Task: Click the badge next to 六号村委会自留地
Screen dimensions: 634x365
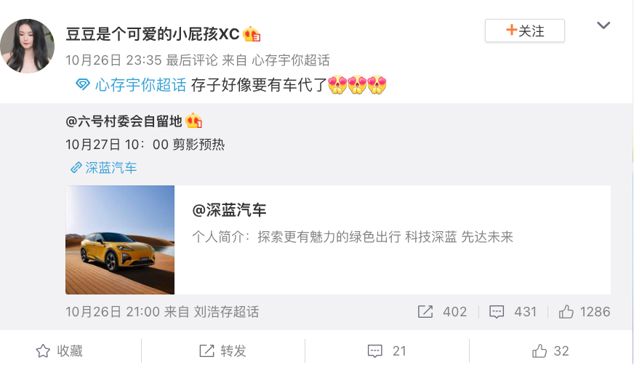Action: tap(193, 121)
